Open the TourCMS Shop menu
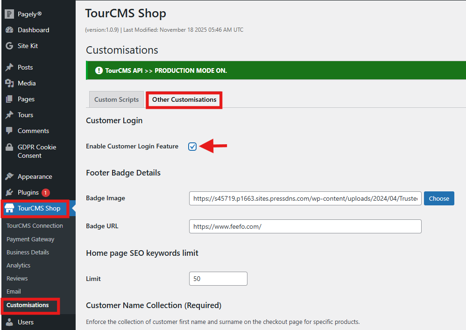Viewport: 466px width, 330px height. 38,208
